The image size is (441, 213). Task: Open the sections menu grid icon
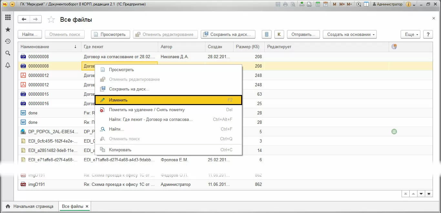(x=8, y=18)
